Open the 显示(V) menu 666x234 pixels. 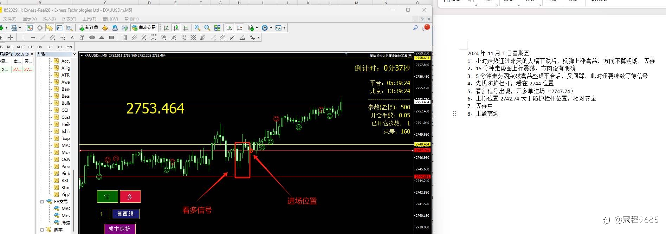click(x=30, y=19)
